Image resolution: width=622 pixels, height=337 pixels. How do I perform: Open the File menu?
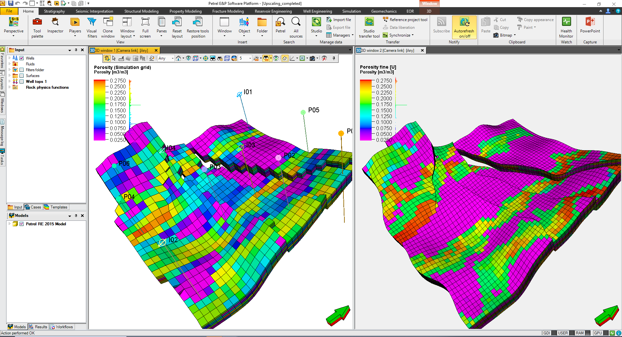9,11
